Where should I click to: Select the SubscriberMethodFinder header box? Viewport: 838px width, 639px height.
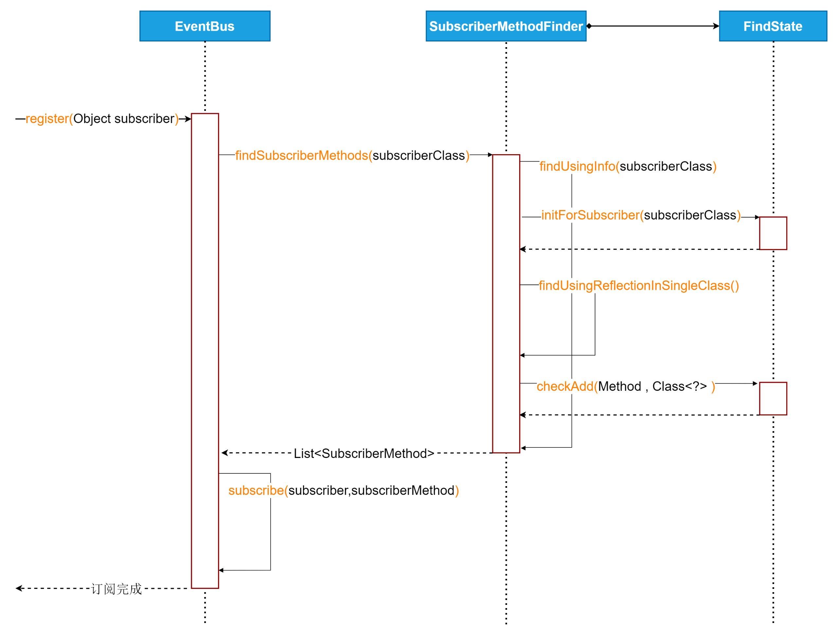click(x=506, y=26)
